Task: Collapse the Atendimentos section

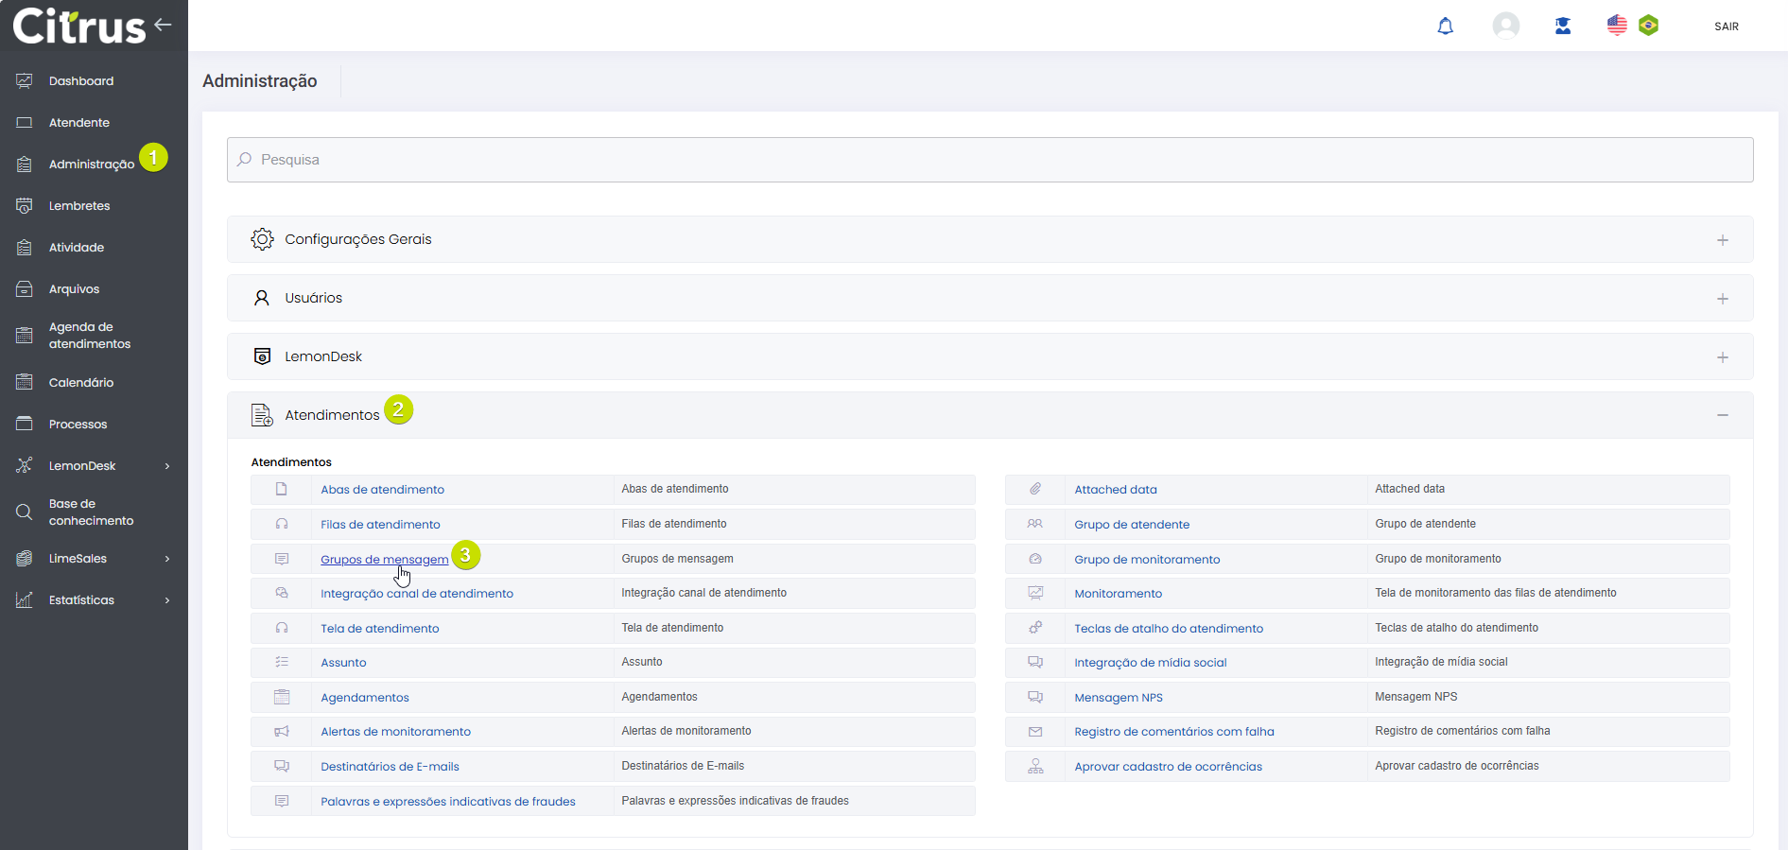Action: tap(1722, 415)
